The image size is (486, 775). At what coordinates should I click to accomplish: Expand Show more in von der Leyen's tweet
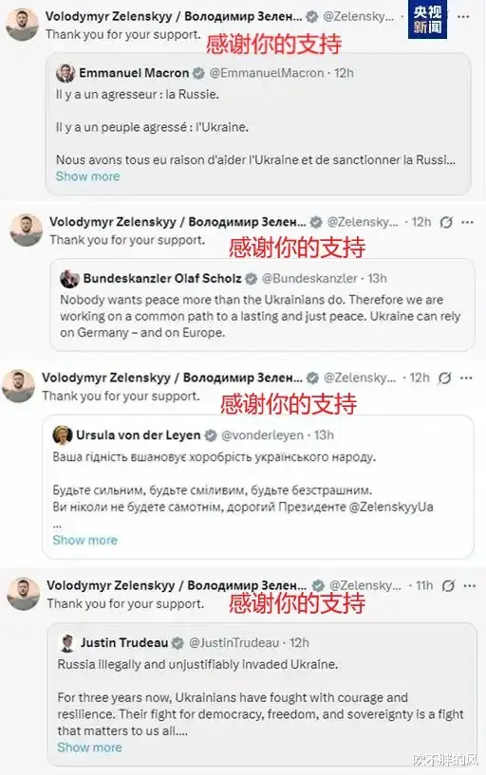pyautogui.click(x=85, y=541)
